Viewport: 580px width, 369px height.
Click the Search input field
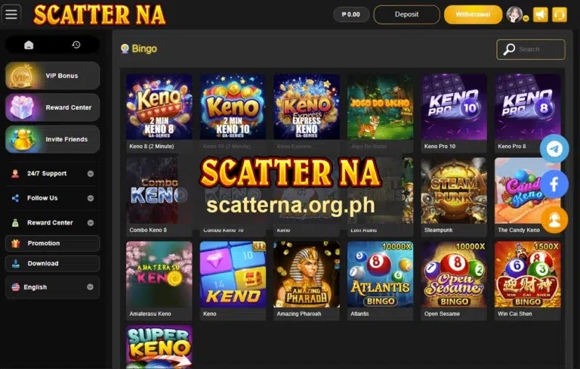(530, 49)
